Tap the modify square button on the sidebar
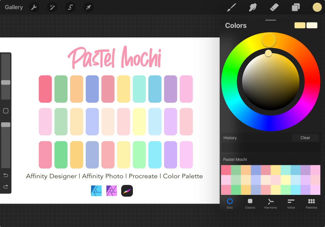 click(x=6, y=111)
